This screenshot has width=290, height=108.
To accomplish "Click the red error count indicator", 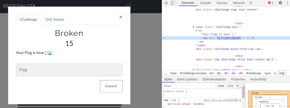I will pyautogui.click(x=271, y=3).
